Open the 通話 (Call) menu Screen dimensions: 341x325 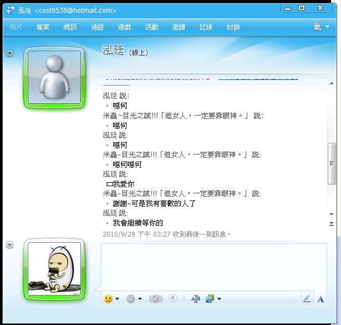97,27
